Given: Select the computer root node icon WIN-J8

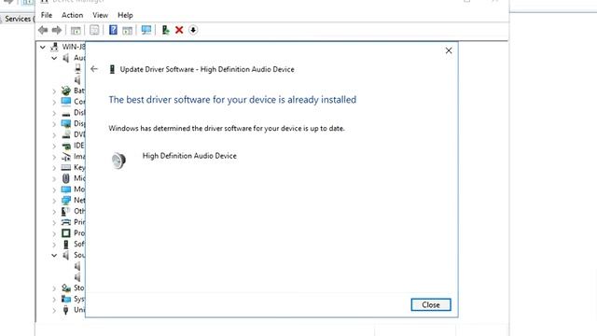Looking at the screenshot, I should coord(54,47).
